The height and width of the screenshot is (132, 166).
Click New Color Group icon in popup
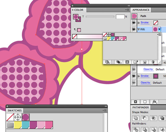tap(136, 62)
